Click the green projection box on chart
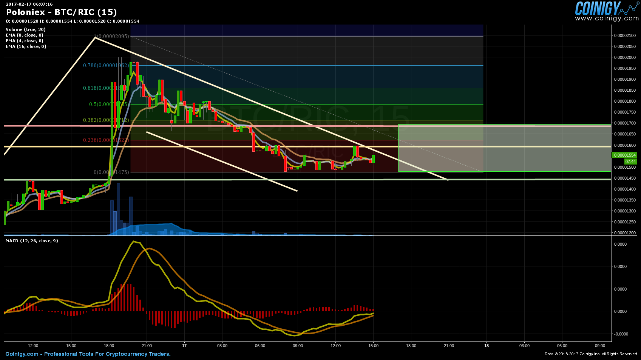The width and height of the screenshot is (641, 360). (x=505, y=148)
